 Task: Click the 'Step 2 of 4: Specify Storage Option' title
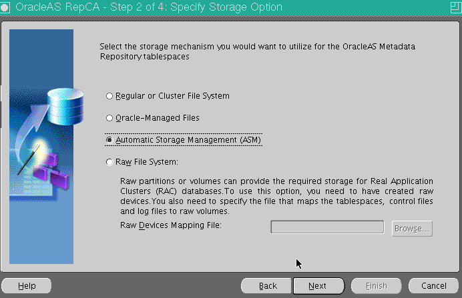[x=196, y=7]
